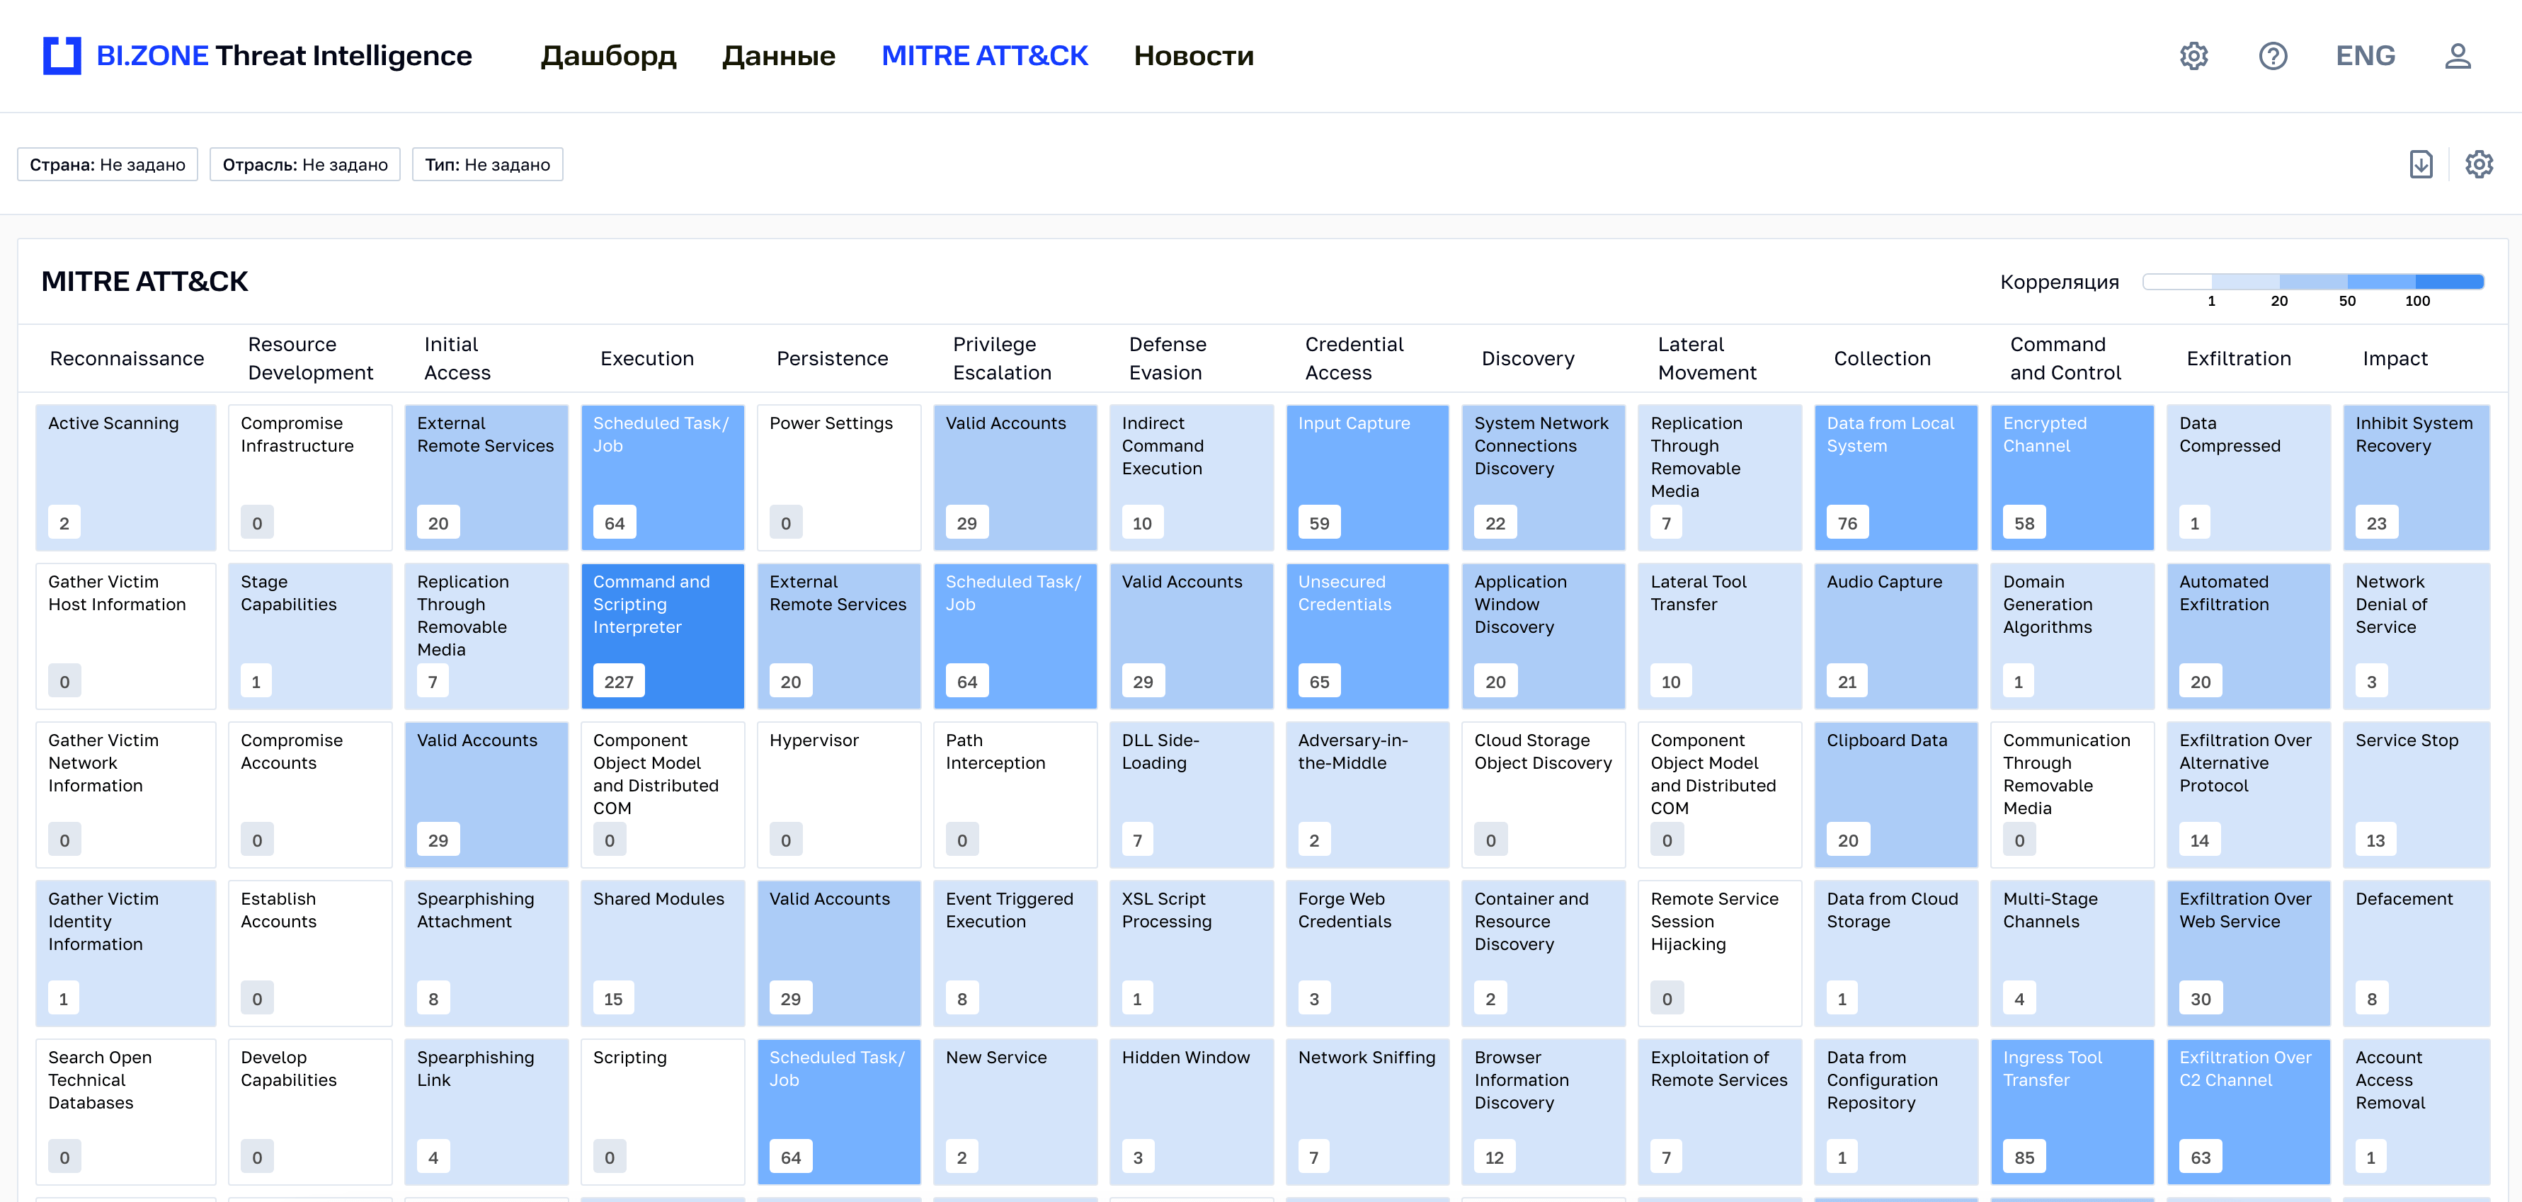Screen dimensions: 2522x1202
Task: Click the BI.ZONE logo icon
Action: click(62, 56)
